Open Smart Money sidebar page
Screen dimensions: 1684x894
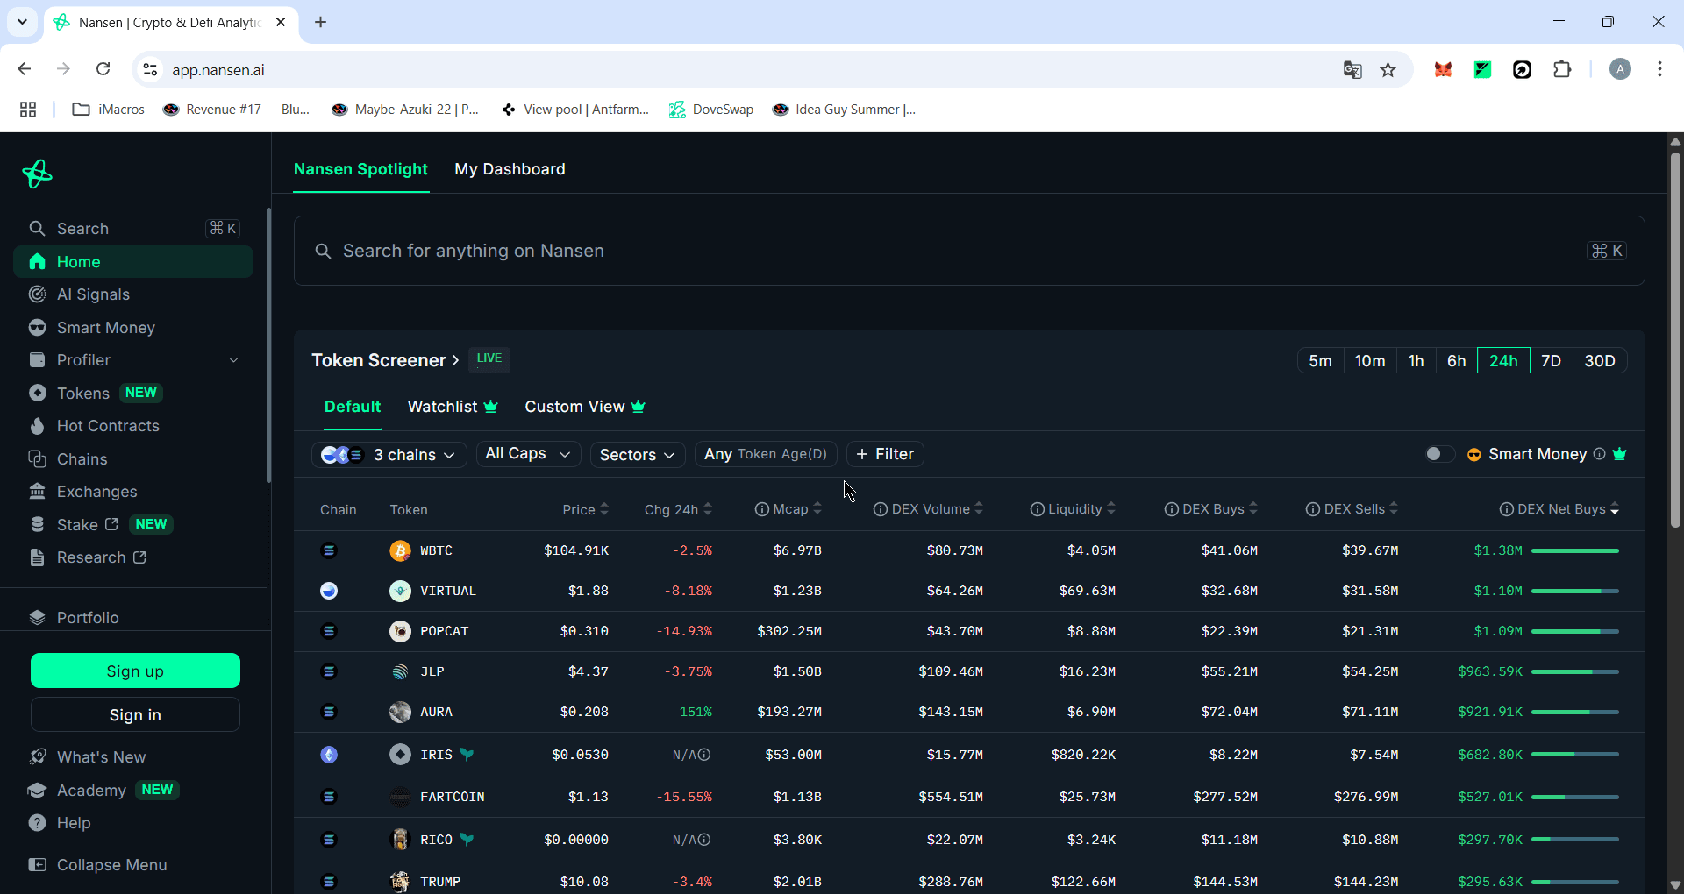pos(105,328)
